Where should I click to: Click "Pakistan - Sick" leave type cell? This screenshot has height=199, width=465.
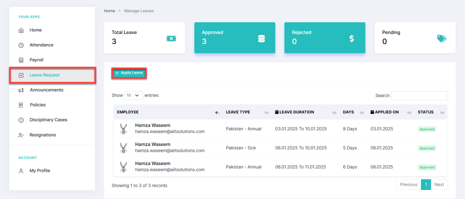[241, 148]
